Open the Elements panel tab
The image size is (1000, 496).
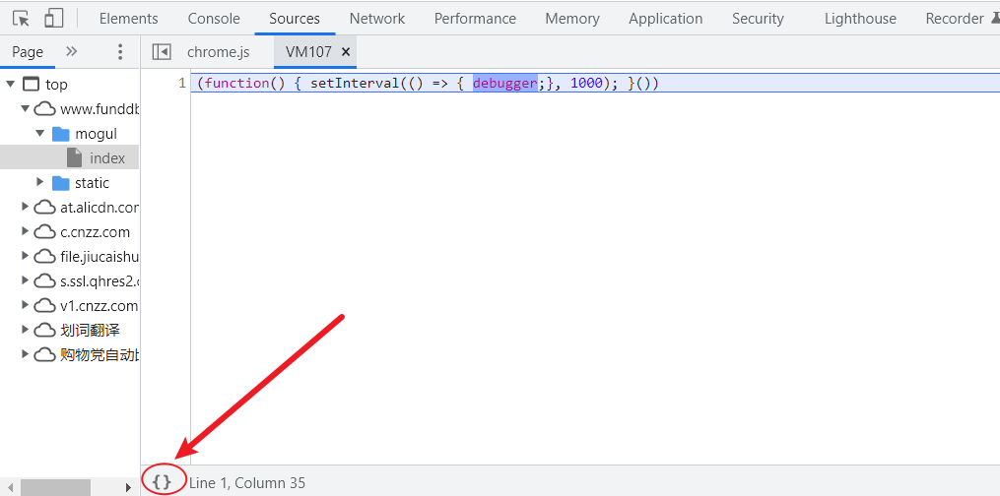[x=129, y=19]
